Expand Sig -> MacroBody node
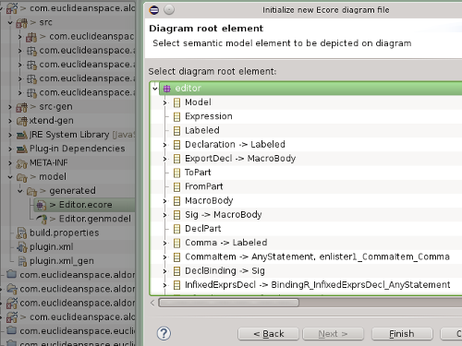This screenshot has width=462, height=346. click(164, 215)
